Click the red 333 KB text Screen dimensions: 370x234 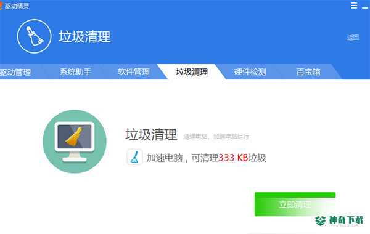pyautogui.click(x=233, y=158)
